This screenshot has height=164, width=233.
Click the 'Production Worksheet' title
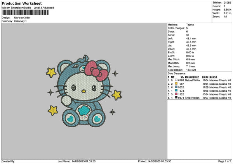22,3
